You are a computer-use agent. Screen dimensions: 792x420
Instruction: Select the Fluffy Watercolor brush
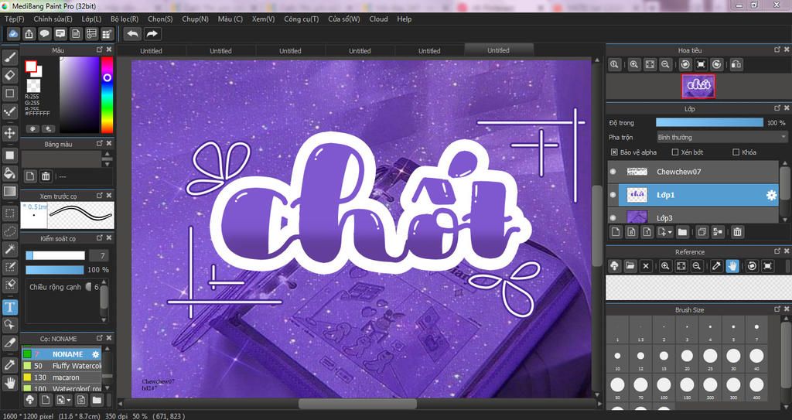coord(62,366)
